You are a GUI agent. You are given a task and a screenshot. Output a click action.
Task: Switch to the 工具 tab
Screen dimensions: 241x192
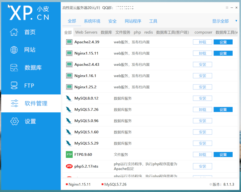pyautogui.click(x=153, y=21)
